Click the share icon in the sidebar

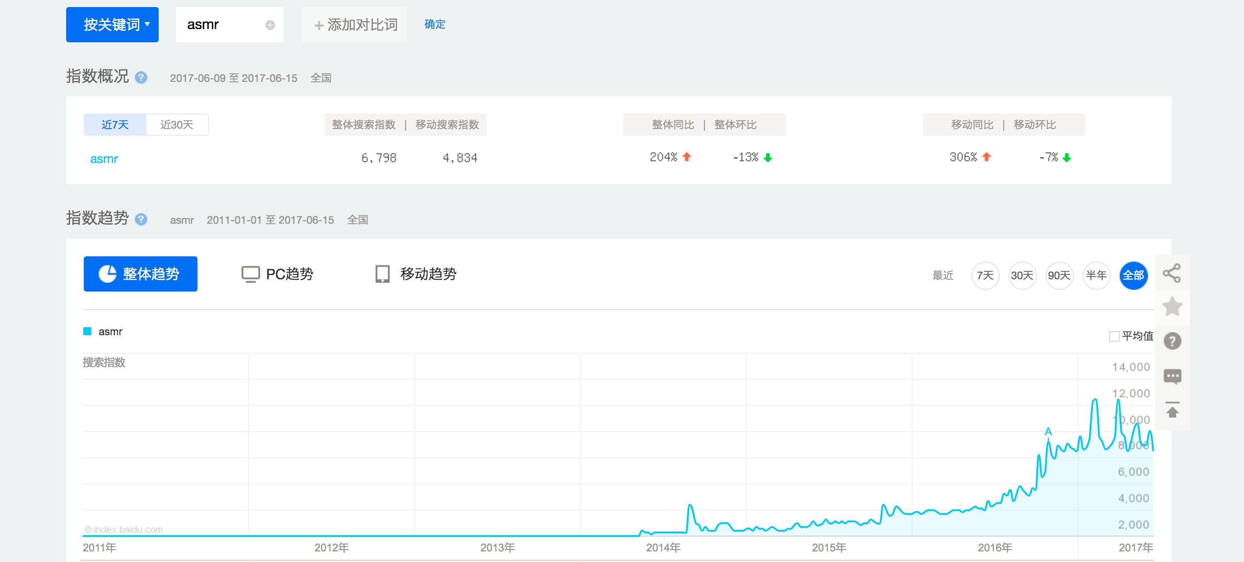coord(1172,273)
